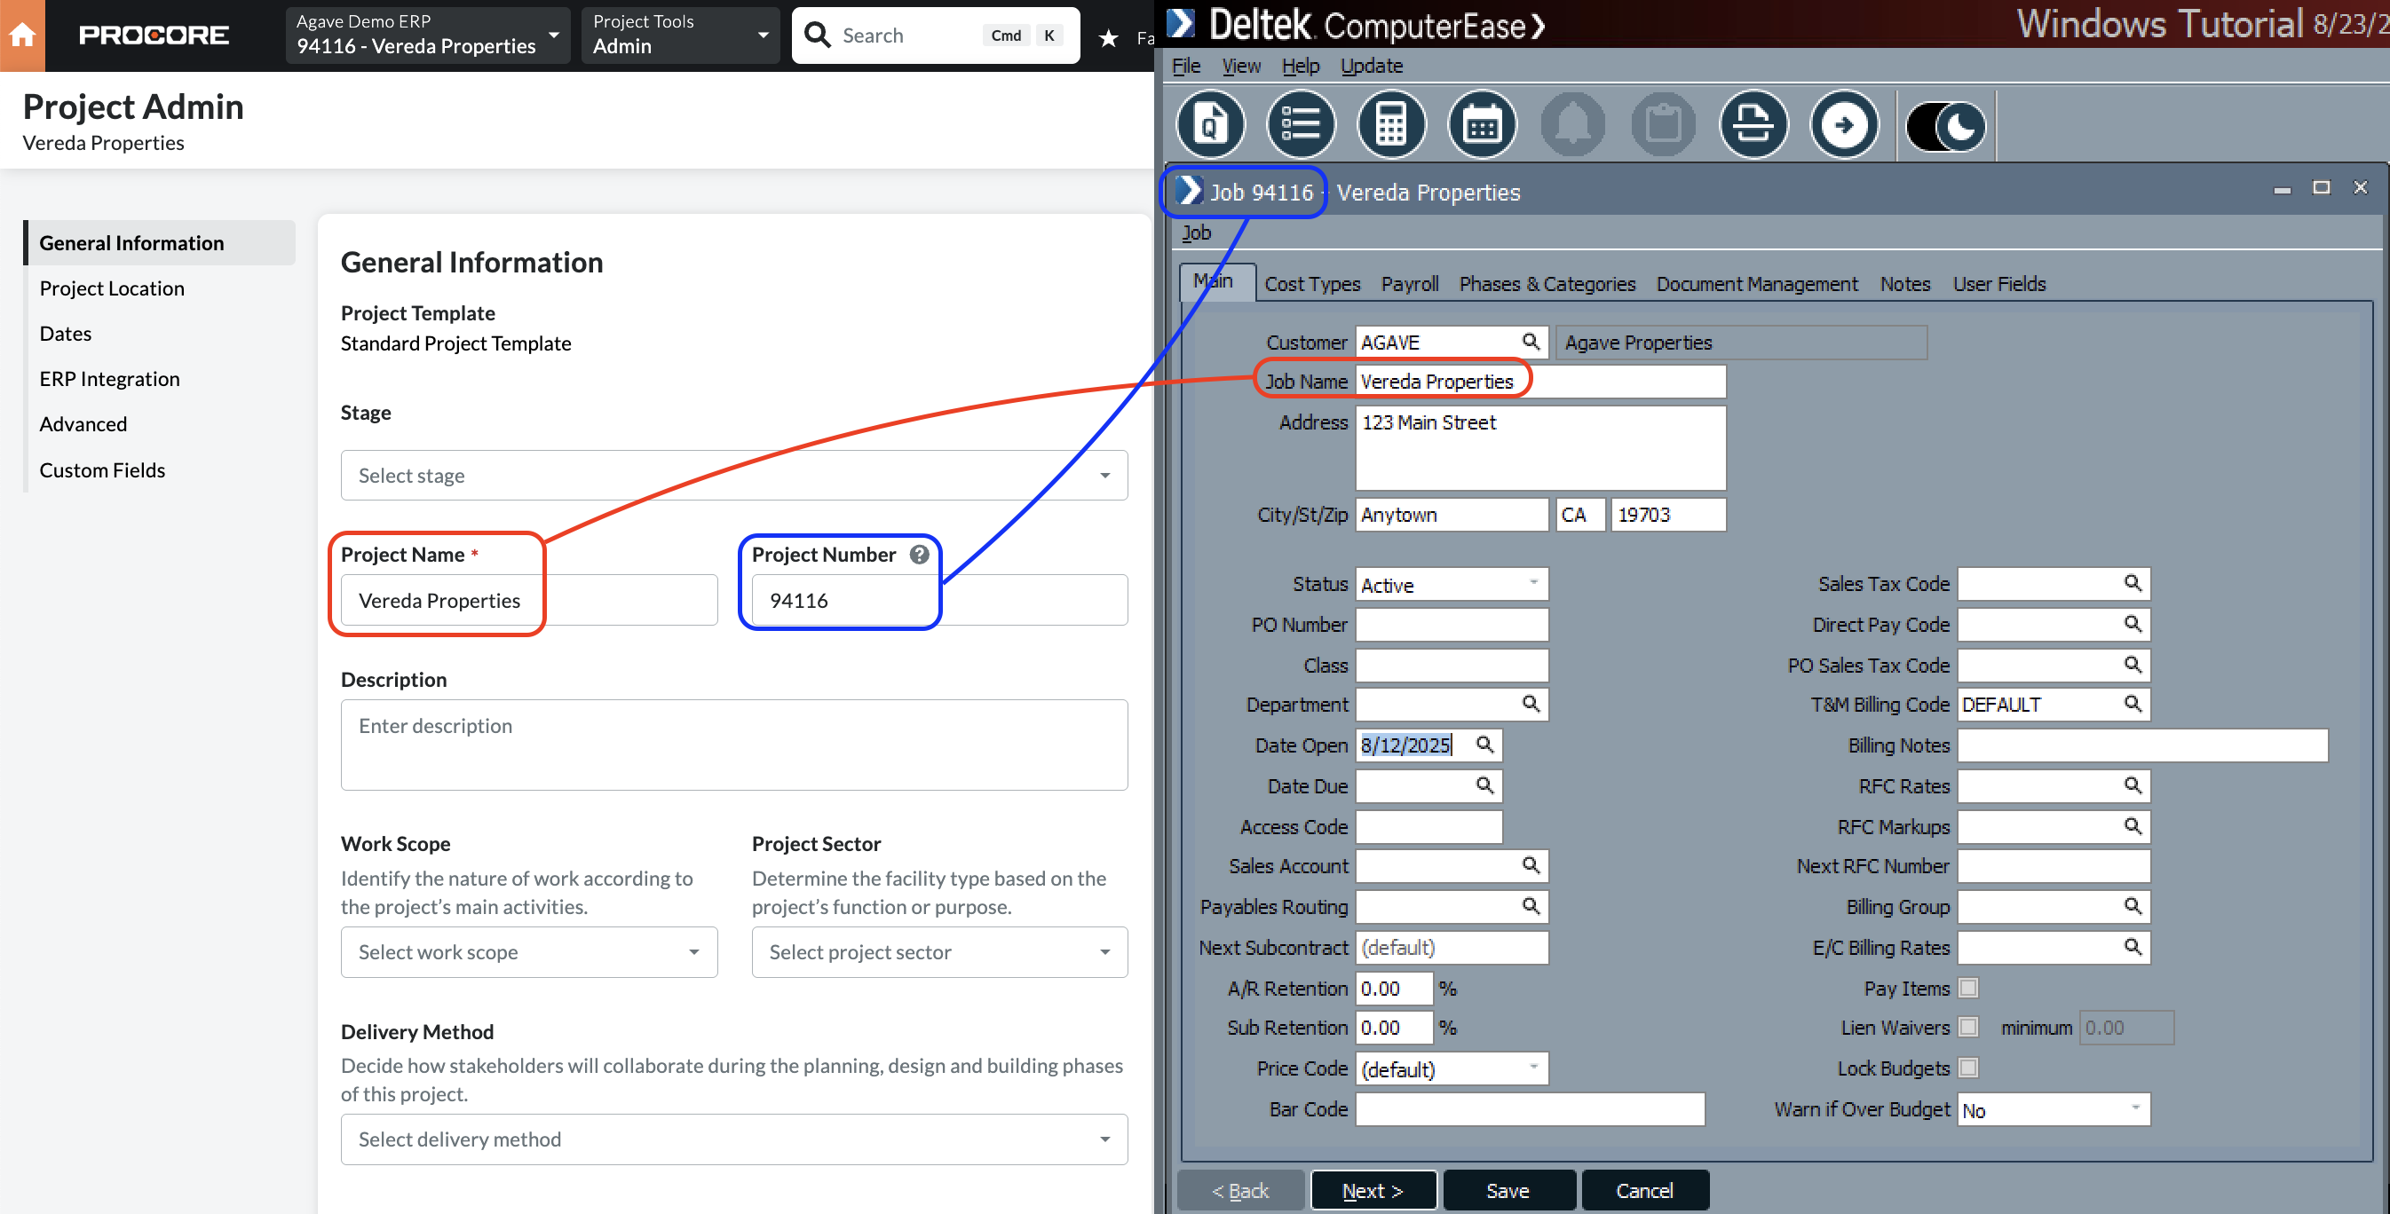Open Custom Fields in Procore sidebar

coord(102,470)
